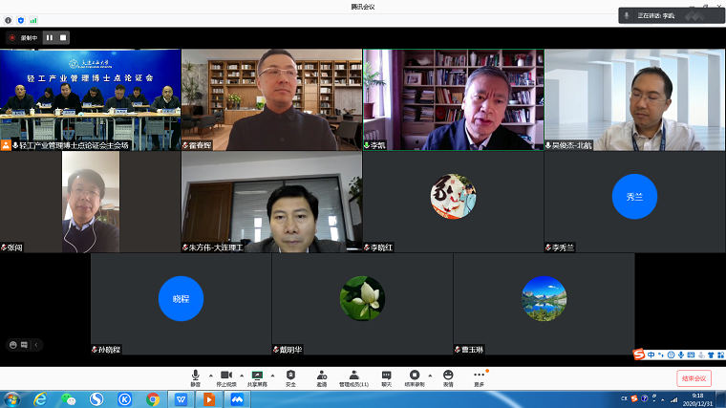726x408 pixels.
Task: Click the 共享屏幕 share screen icon
Action: click(257, 376)
